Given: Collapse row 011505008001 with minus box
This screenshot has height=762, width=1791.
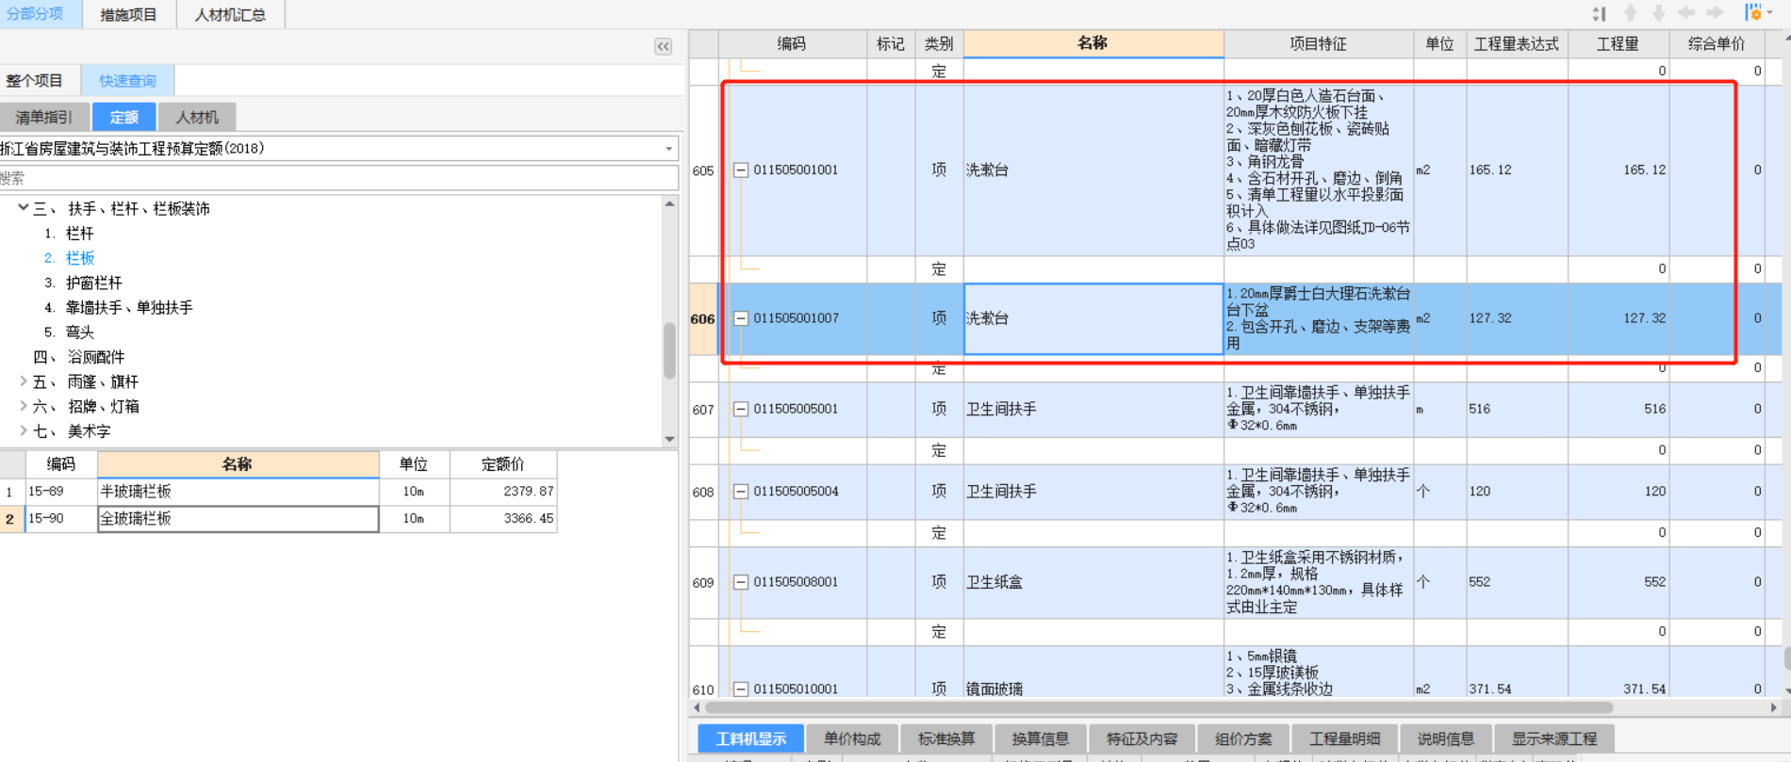Looking at the screenshot, I should point(741,582).
